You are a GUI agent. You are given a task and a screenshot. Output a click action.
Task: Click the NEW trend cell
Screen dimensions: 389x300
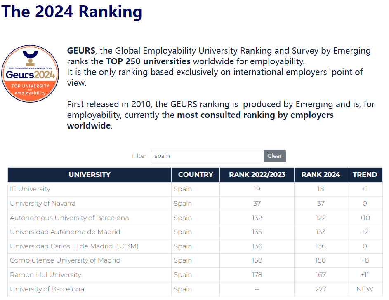pos(365,289)
